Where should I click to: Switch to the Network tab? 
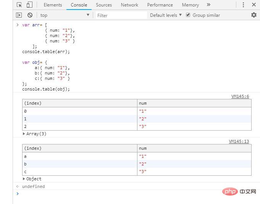[129, 5]
